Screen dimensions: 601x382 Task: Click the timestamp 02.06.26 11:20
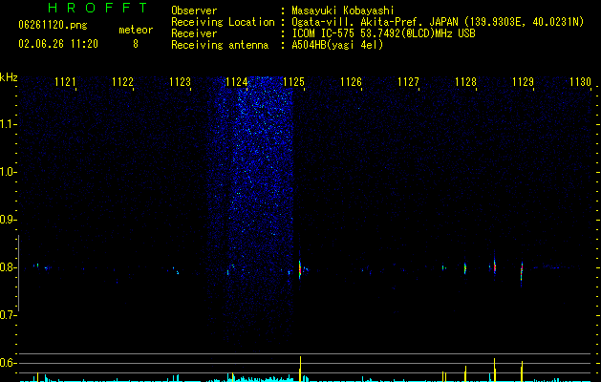pos(58,44)
